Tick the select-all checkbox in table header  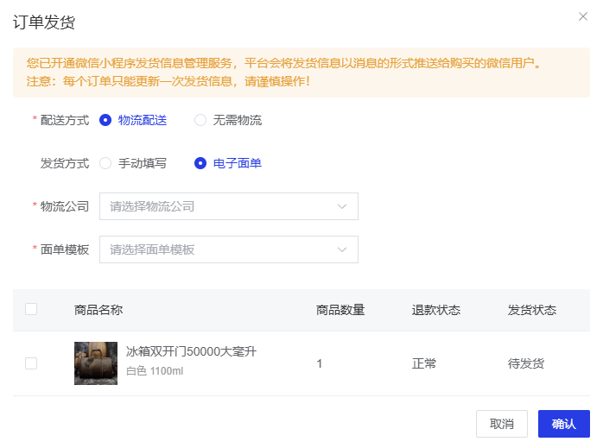(x=31, y=309)
